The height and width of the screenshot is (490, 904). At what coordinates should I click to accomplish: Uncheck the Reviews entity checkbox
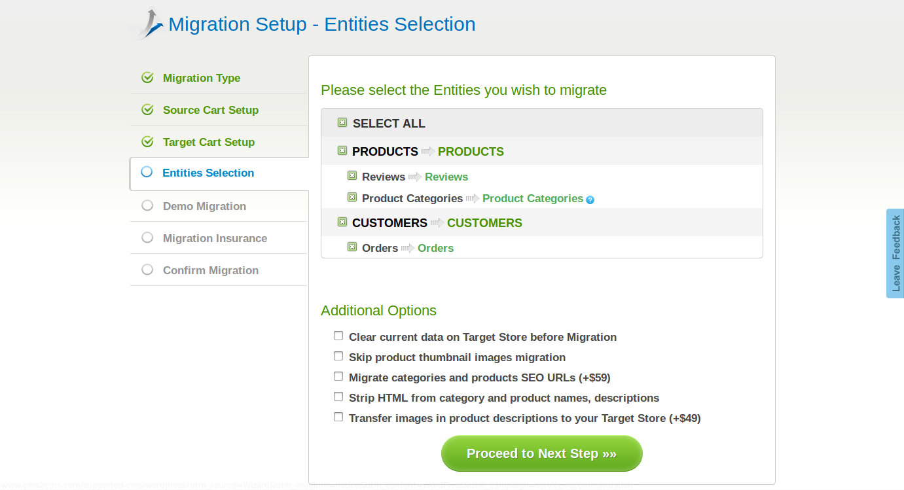[x=352, y=175]
